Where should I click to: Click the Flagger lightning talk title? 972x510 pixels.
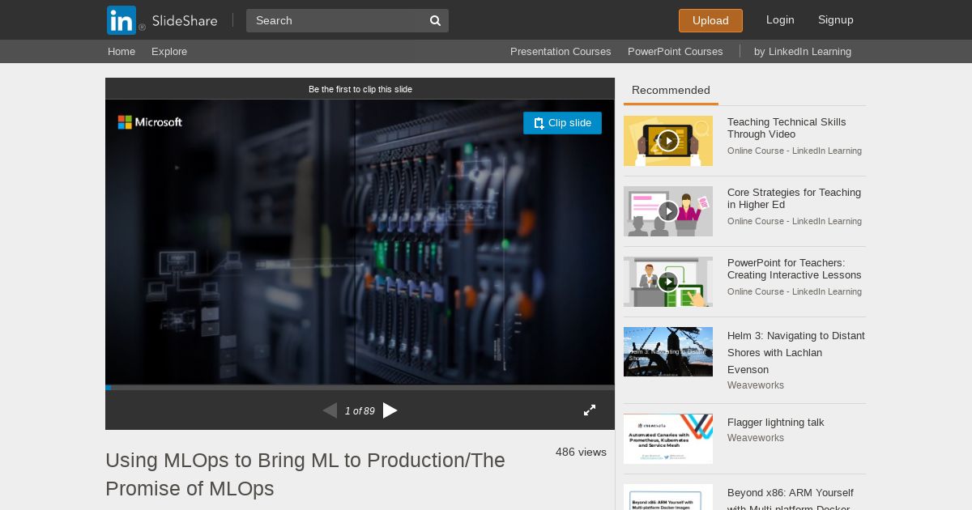click(775, 423)
